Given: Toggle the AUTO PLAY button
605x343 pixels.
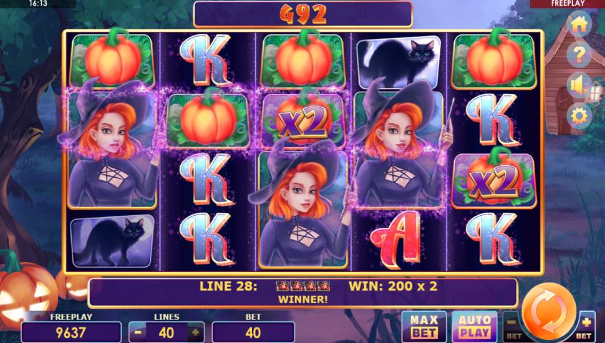Looking at the screenshot, I should 474,326.
